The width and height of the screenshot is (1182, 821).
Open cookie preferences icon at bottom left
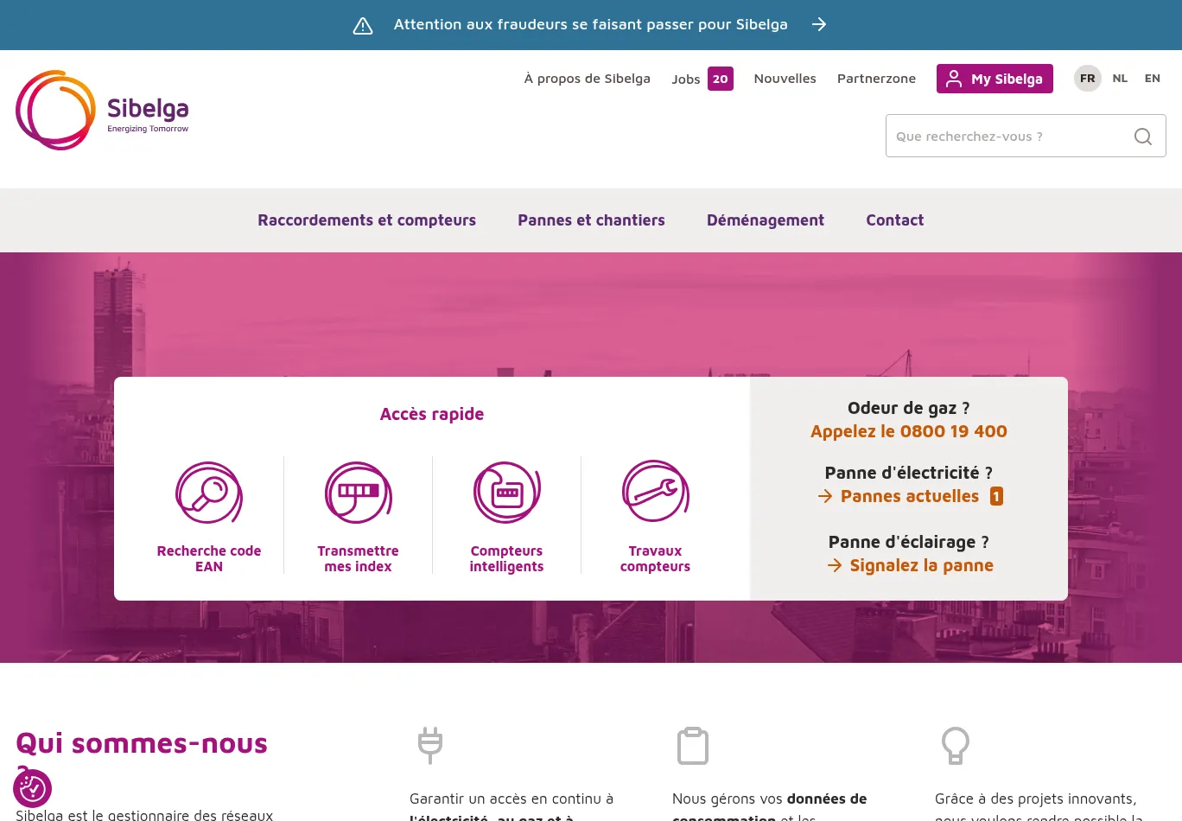pos(32,788)
